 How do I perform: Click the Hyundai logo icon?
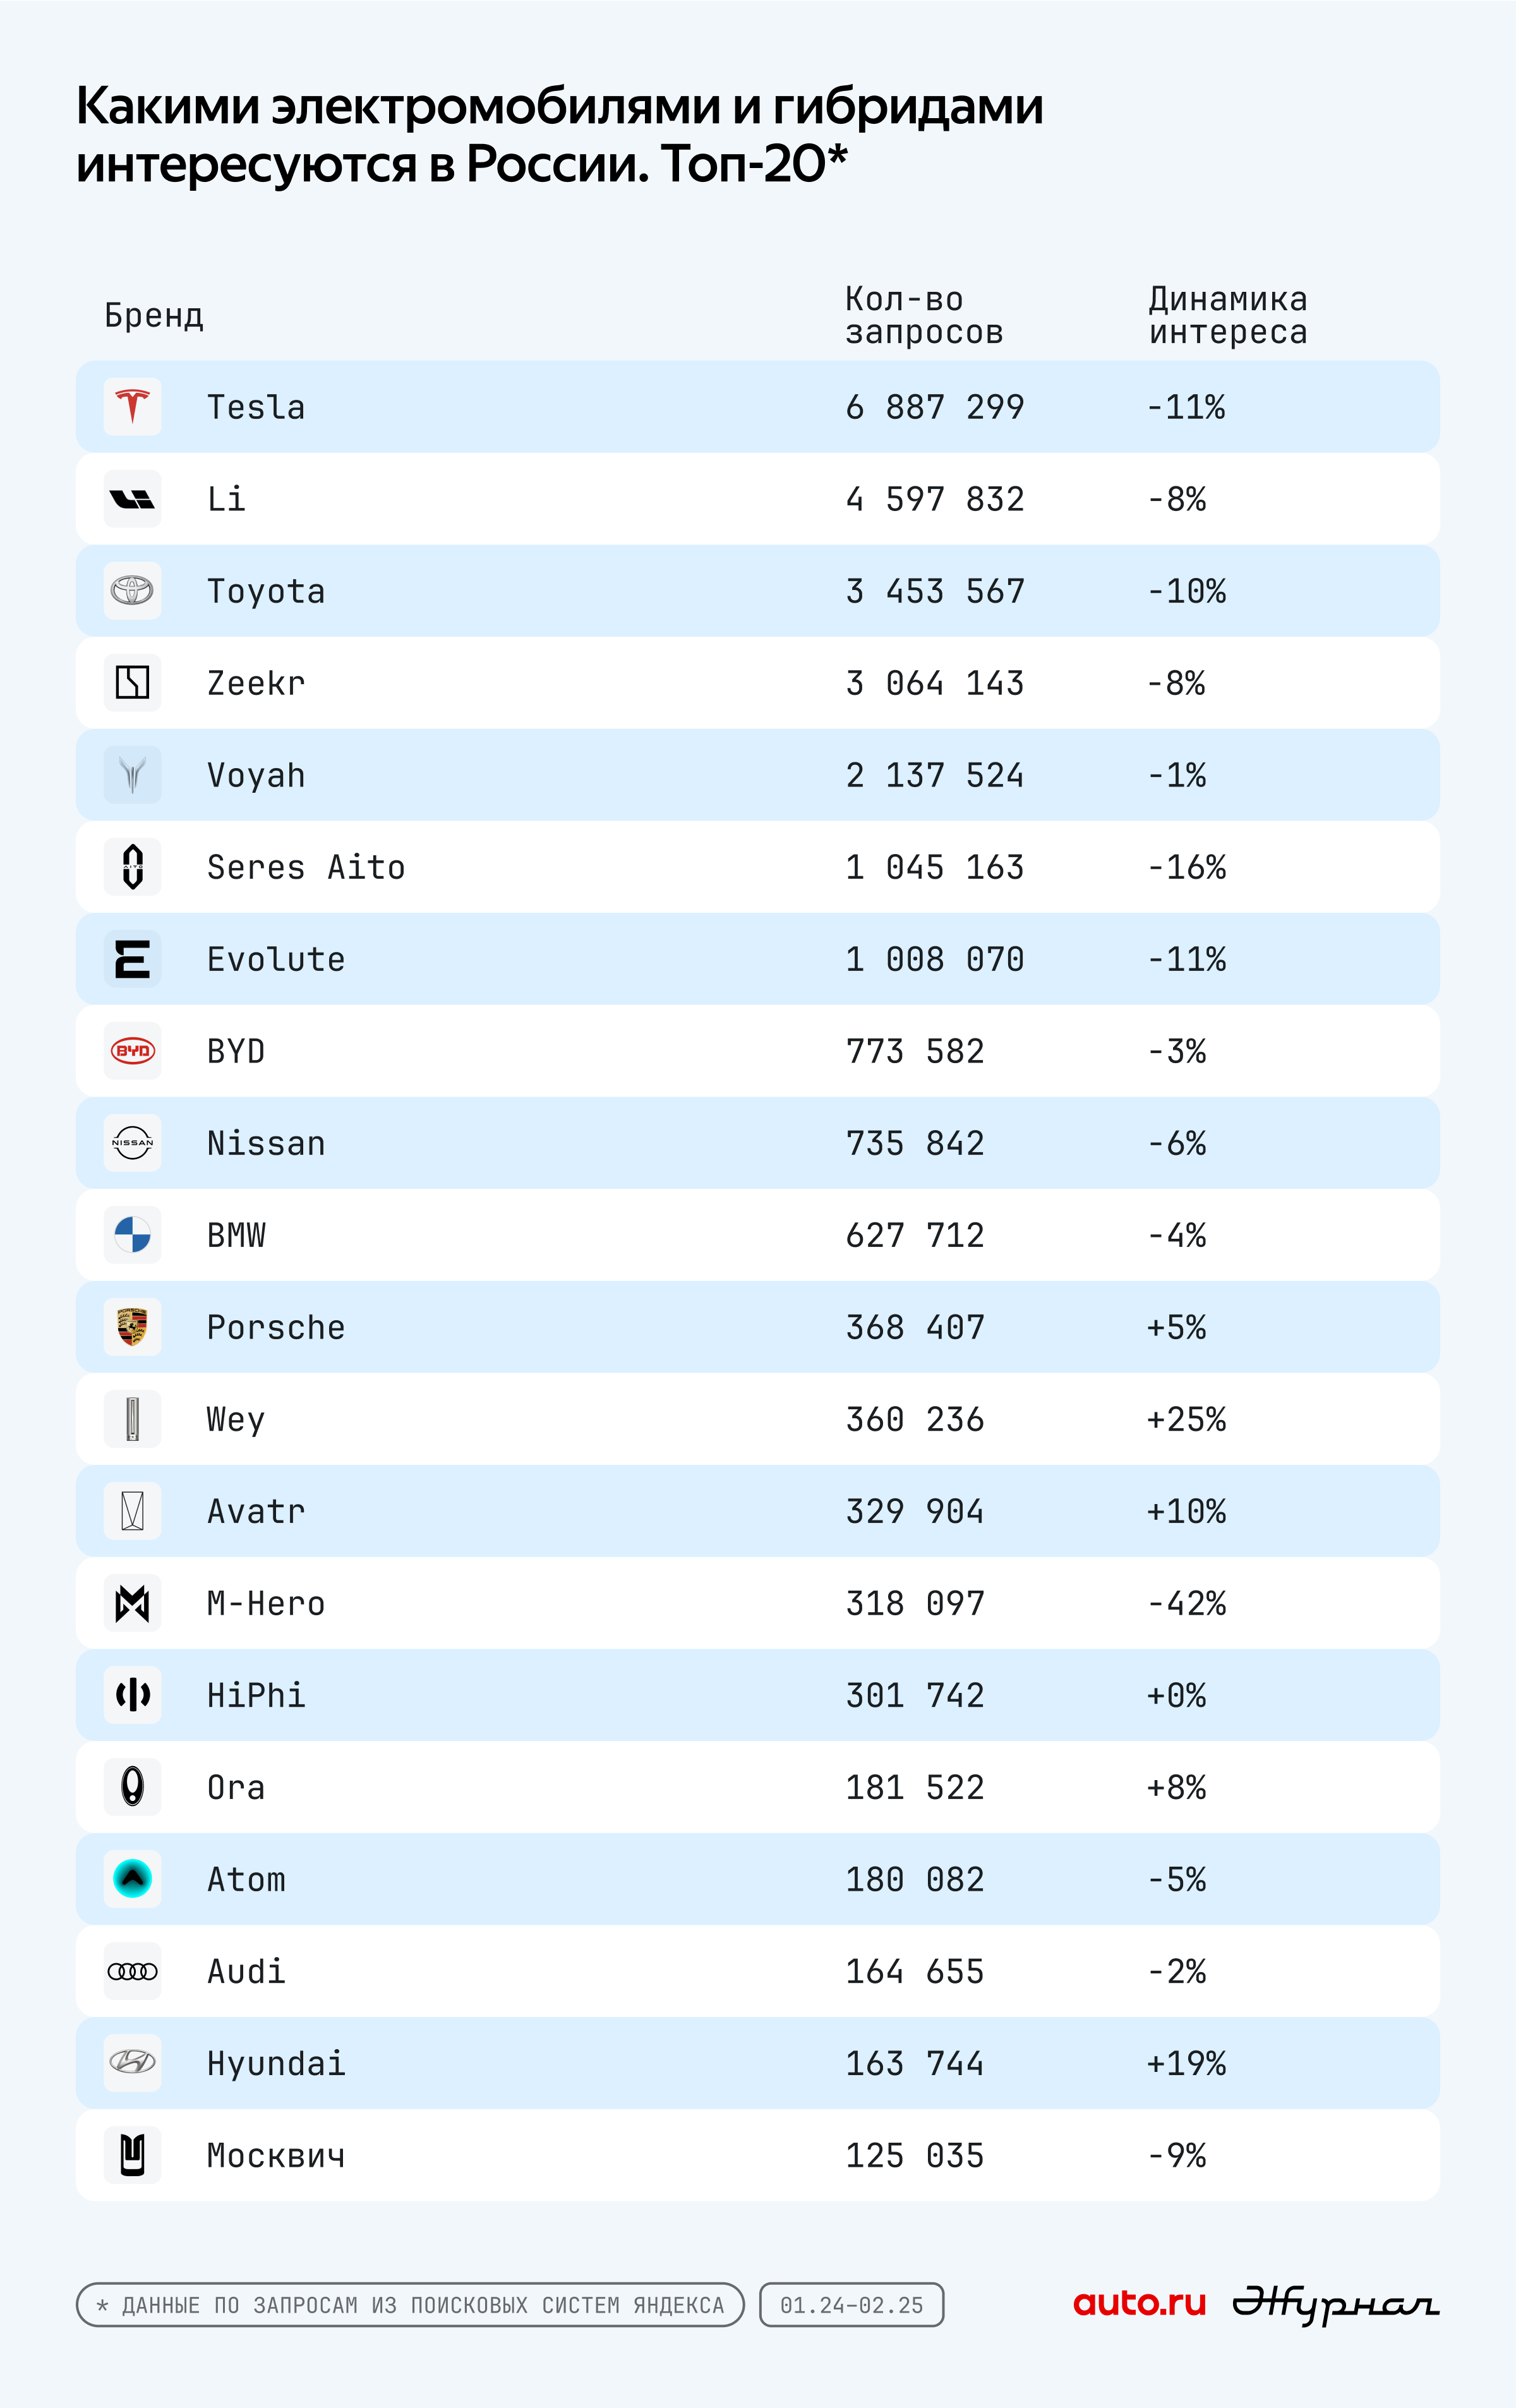(132, 2063)
